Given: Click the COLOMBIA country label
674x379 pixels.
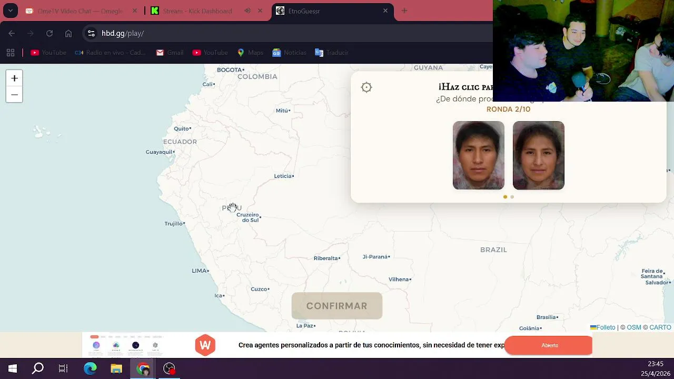Looking at the screenshot, I should pos(257,76).
